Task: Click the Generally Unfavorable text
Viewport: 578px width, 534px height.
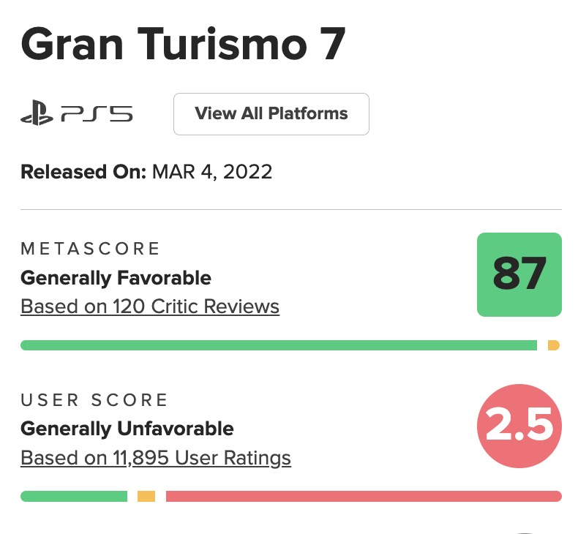Action: tap(127, 429)
